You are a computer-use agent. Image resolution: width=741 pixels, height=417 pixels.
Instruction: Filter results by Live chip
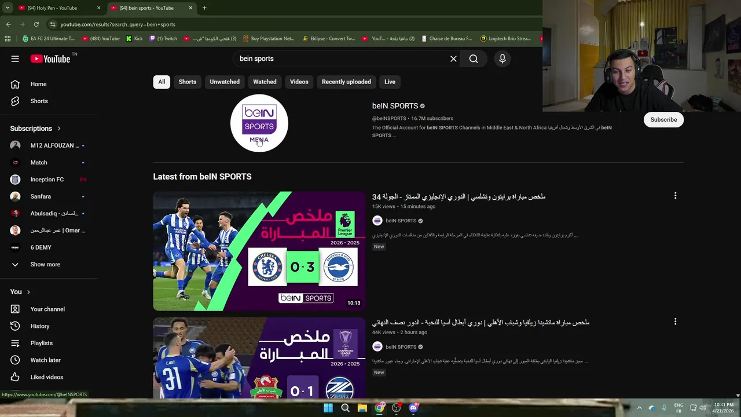point(390,82)
